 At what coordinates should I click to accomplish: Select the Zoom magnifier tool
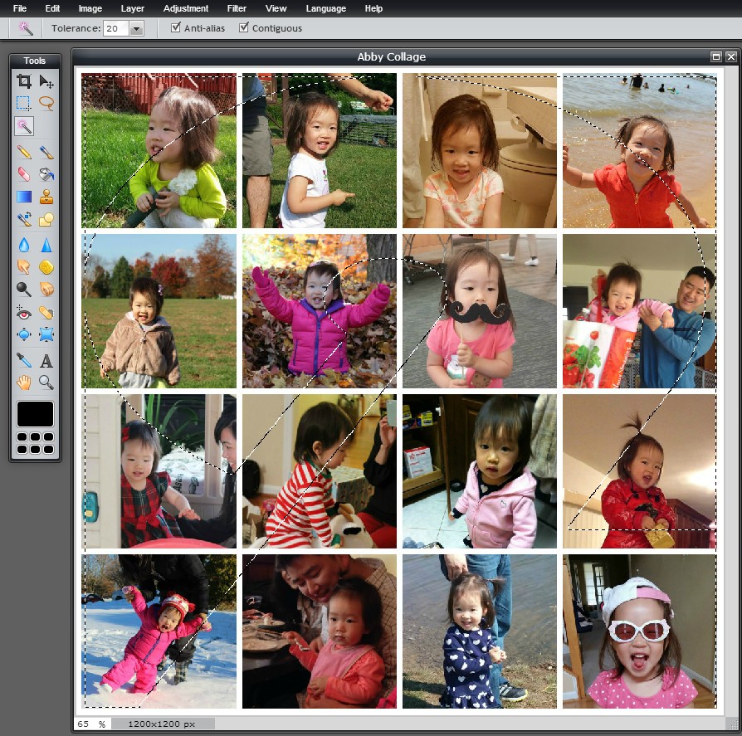[x=46, y=383]
